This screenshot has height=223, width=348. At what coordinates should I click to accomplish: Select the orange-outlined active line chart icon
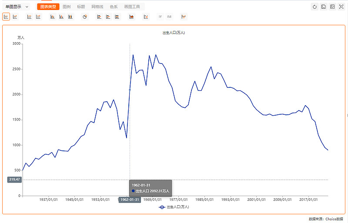point(6,17)
